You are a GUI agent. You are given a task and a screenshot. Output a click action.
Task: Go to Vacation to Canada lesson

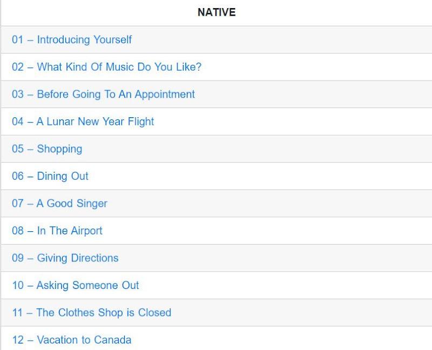71,340
